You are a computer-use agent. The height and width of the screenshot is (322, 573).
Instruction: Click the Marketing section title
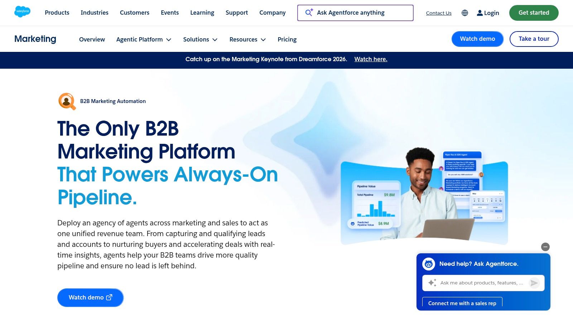(x=35, y=39)
